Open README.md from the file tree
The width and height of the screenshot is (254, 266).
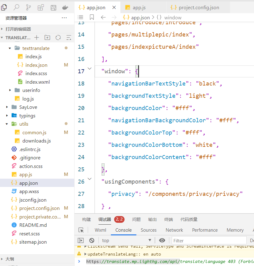point(33,225)
